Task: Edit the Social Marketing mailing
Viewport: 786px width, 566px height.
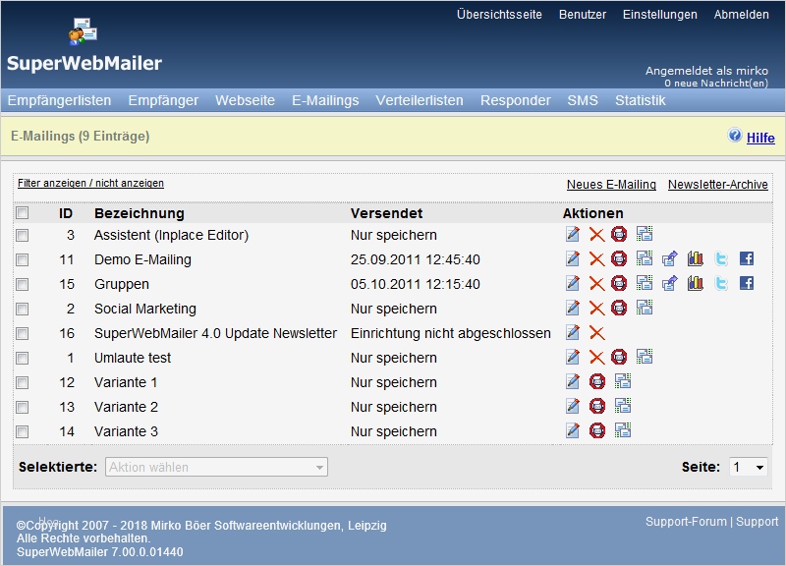Action: pyautogui.click(x=573, y=308)
